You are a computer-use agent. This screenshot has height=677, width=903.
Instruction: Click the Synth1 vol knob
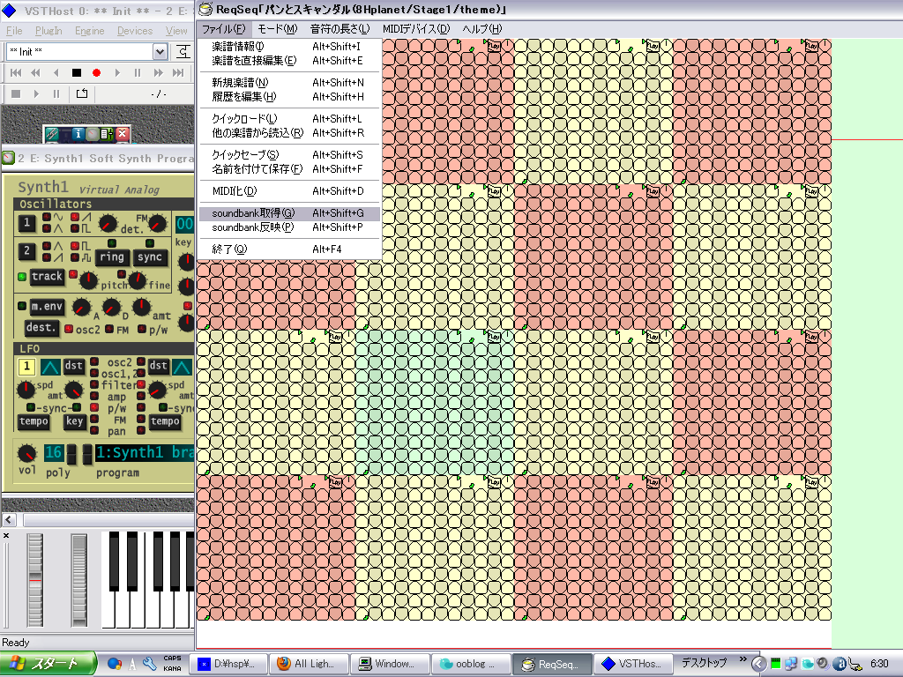tap(26, 453)
